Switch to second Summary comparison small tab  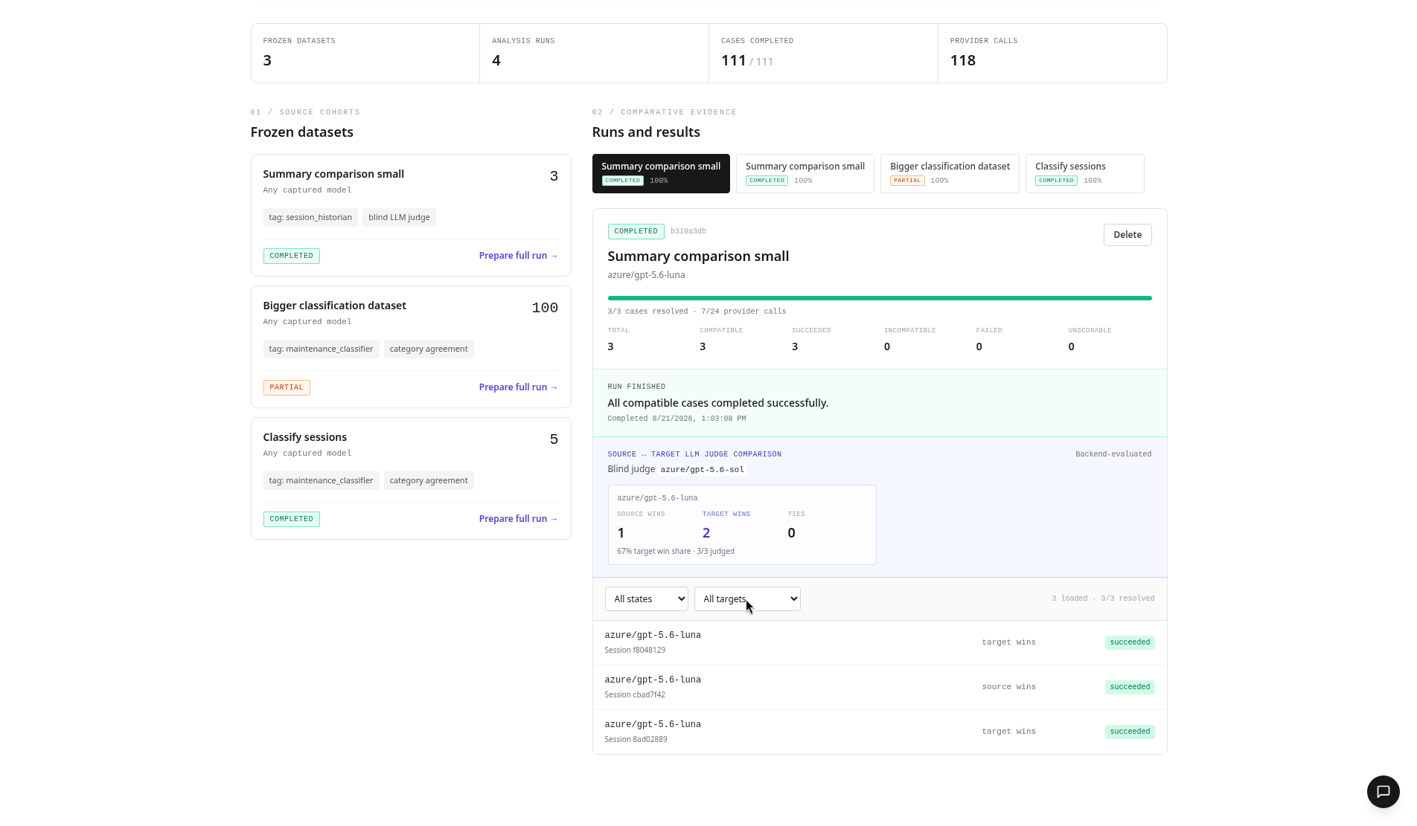[805, 173]
